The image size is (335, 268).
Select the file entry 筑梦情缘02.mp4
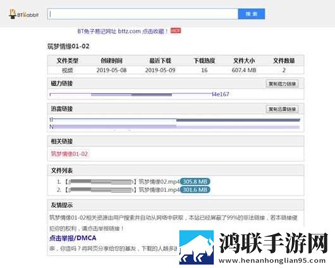tap(123, 182)
